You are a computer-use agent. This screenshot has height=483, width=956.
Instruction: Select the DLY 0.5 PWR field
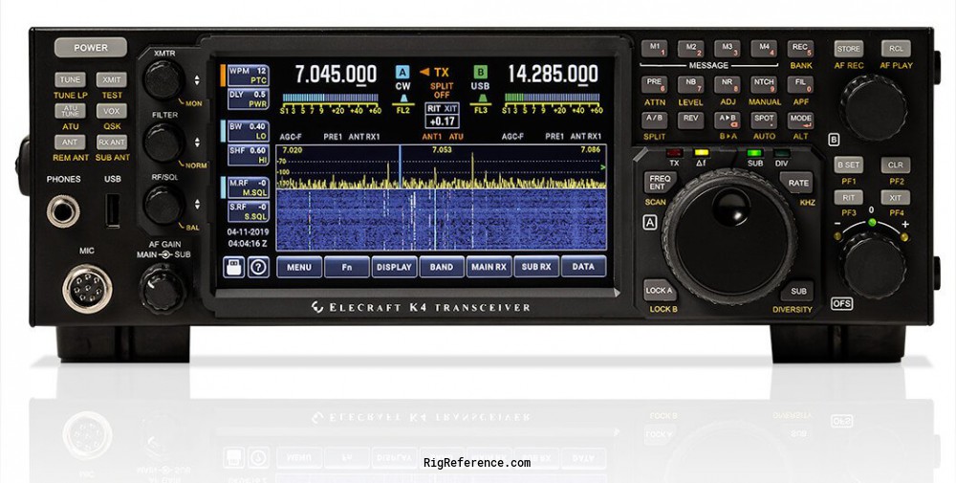249,99
